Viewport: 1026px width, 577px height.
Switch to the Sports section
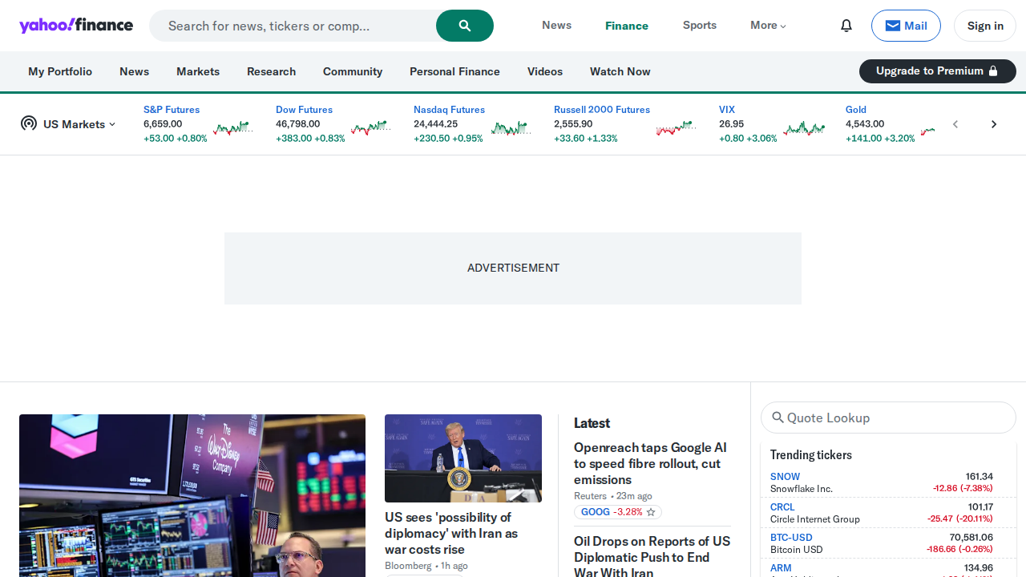click(x=699, y=25)
